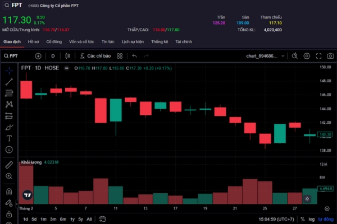Set chart range to 5d

point(34,219)
